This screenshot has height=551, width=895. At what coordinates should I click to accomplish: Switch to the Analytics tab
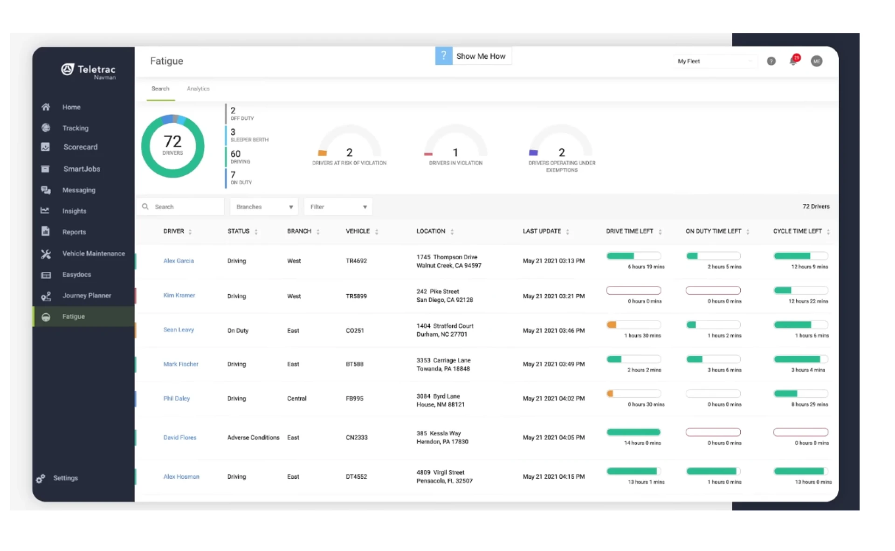[x=198, y=89]
